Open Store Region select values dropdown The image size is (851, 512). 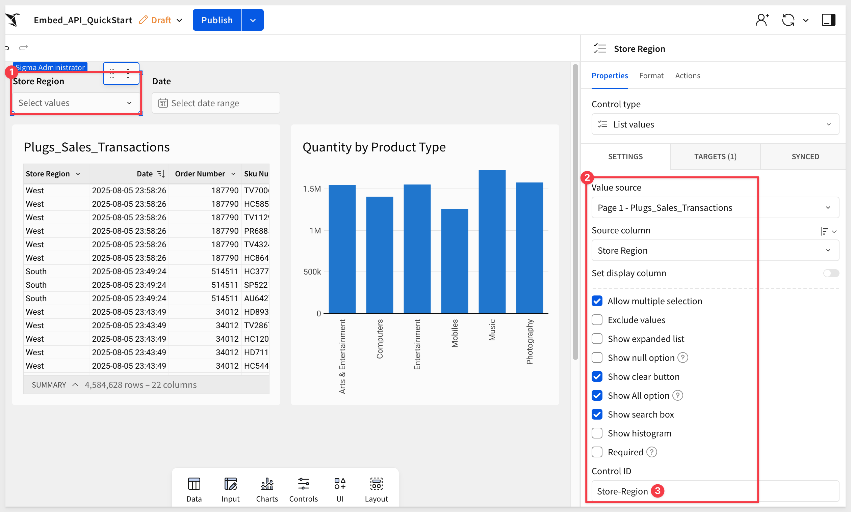(75, 103)
